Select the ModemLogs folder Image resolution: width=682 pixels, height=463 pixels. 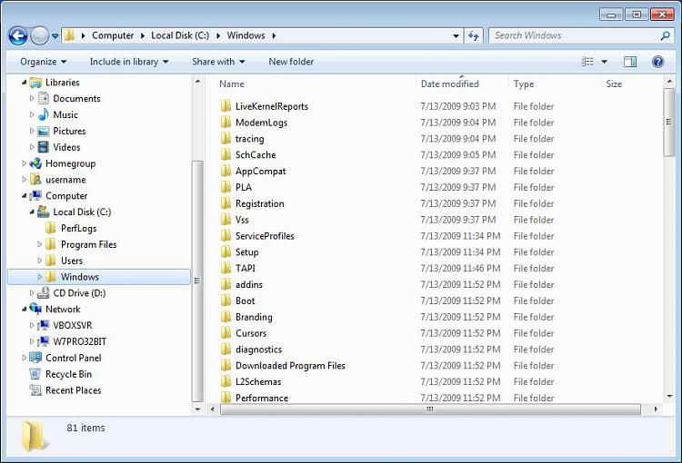[x=261, y=123]
